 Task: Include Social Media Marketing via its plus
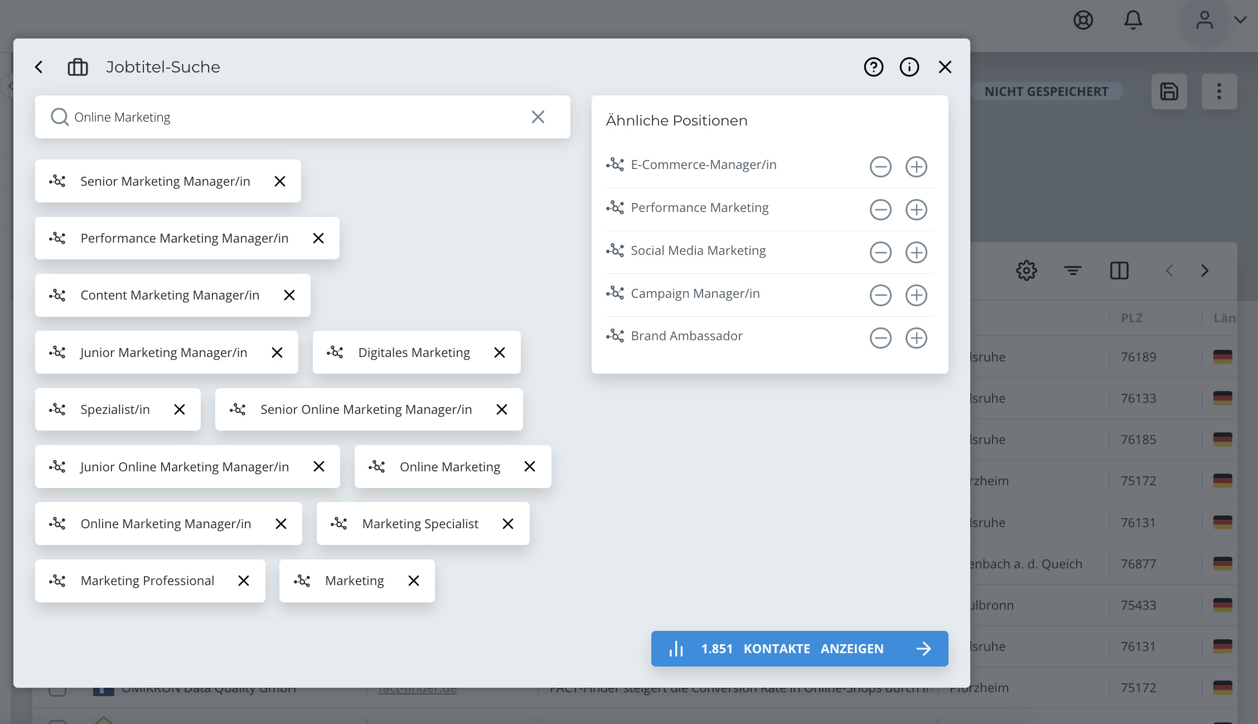point(916,252)
